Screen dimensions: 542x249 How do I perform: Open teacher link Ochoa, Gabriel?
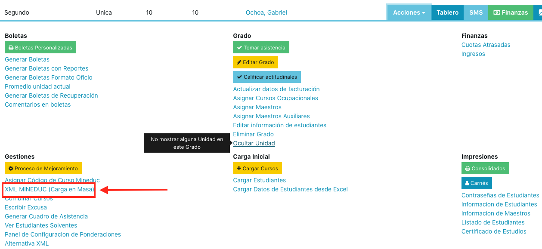pyautogui.click(x=266, y=12)
